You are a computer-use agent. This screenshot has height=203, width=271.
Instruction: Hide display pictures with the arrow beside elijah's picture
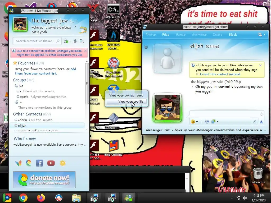[x=146, y=47]
